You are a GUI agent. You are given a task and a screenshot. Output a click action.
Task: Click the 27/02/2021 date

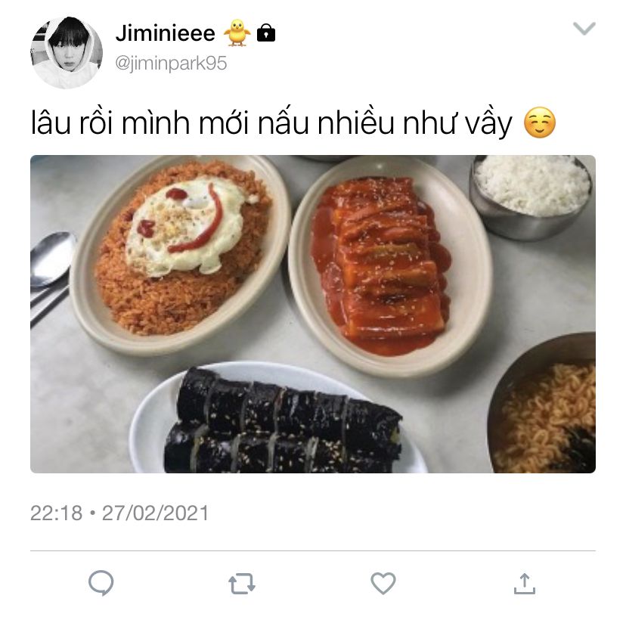[x=155, y=513]
